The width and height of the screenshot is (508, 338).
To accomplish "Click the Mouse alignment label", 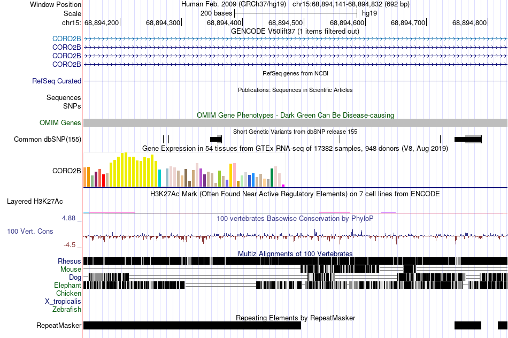I will [71, 270].
